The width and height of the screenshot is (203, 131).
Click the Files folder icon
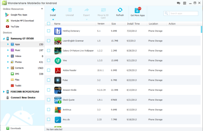click(12, 80)
